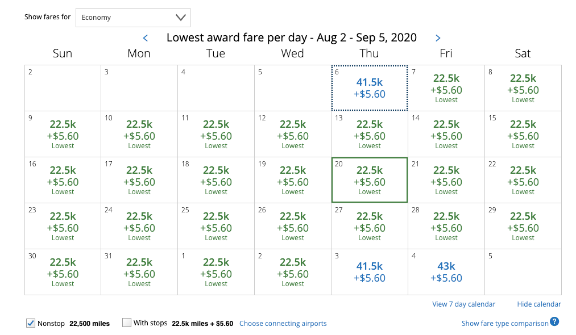Choose Tuesday August 25 fare
The height and width of the screenshot is (335, 576).
[216, 226]
